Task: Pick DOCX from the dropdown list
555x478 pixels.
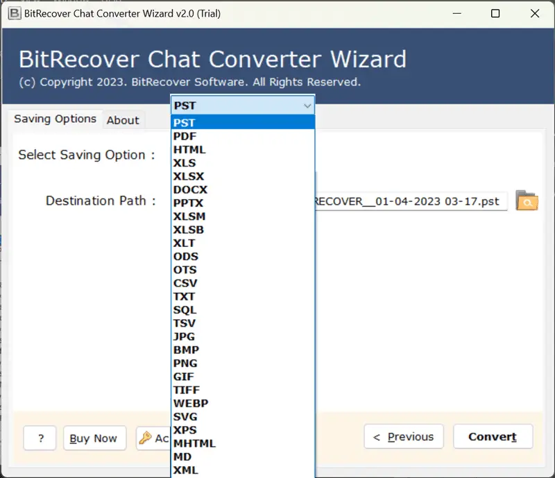Action: [x=190, y=189]
